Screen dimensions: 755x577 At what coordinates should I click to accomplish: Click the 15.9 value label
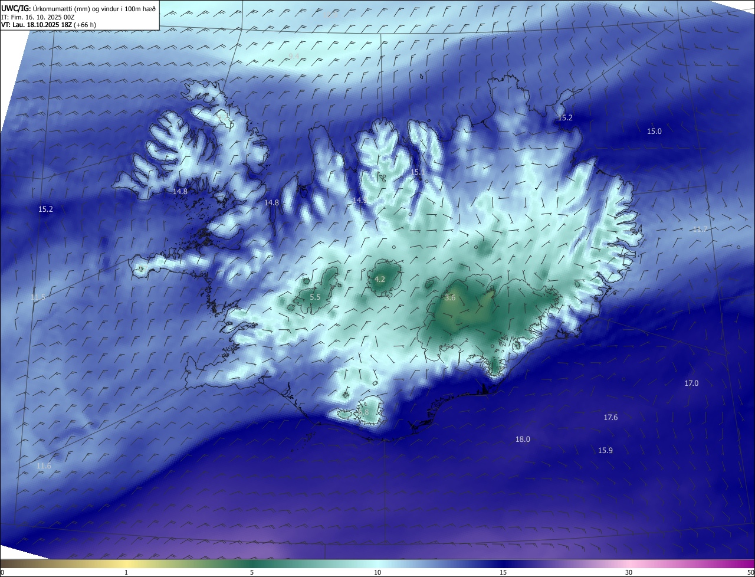pos(605,451)
